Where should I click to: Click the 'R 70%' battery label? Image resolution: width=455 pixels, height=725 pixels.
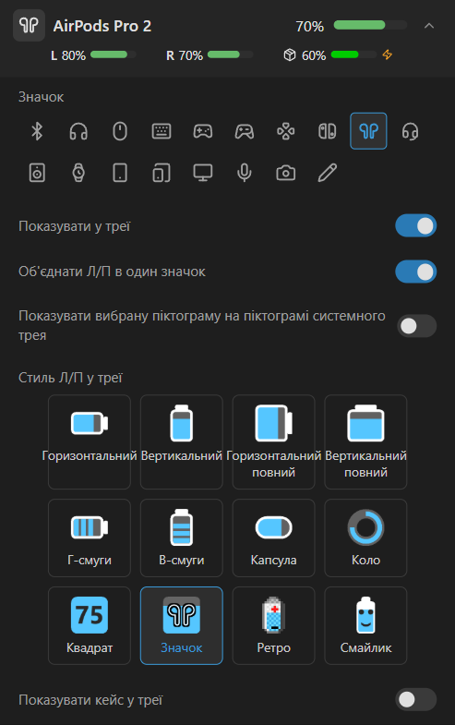185,55
